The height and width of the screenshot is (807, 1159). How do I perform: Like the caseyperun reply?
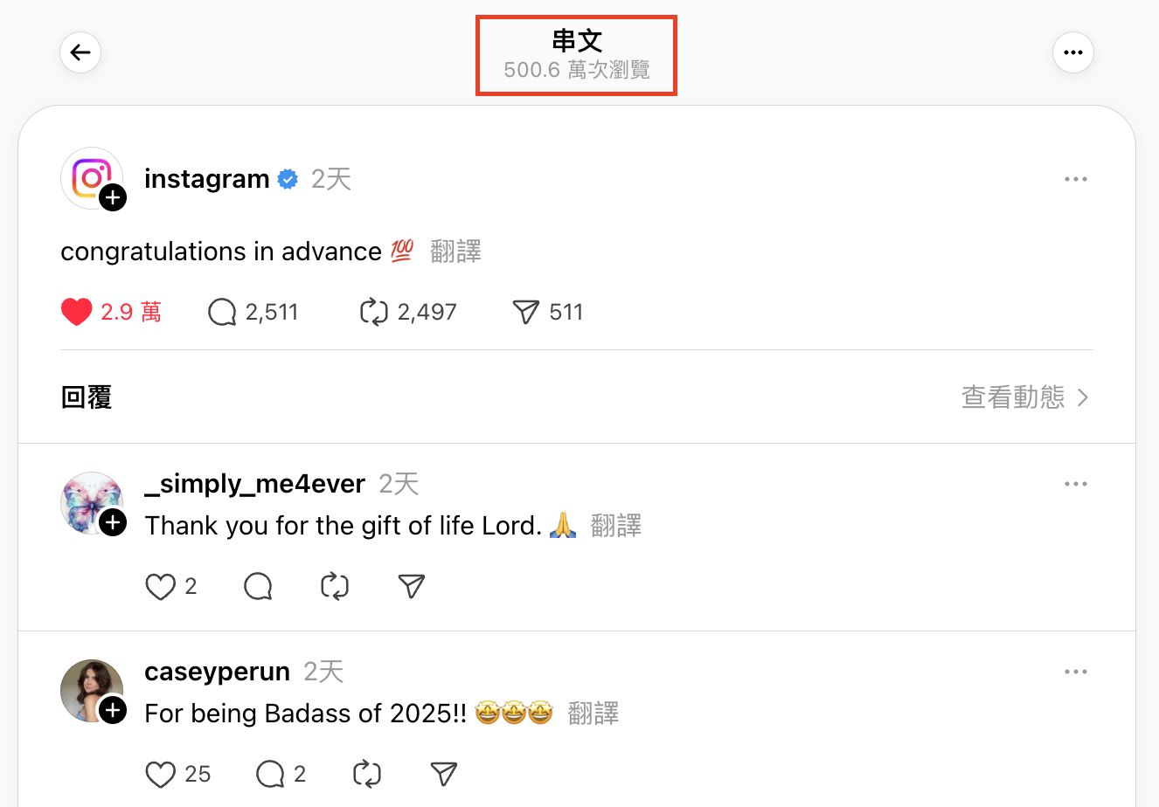point(160,774)
